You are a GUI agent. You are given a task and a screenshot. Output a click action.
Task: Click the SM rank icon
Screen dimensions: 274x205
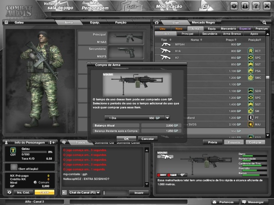[x=251, y=111]
